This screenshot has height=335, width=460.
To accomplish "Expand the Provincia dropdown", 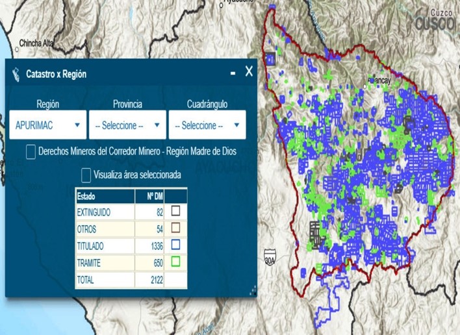I will pos(127,125).
